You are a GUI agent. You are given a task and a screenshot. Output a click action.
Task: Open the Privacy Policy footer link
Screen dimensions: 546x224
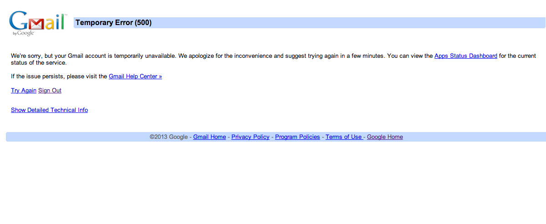click(250, 137)
